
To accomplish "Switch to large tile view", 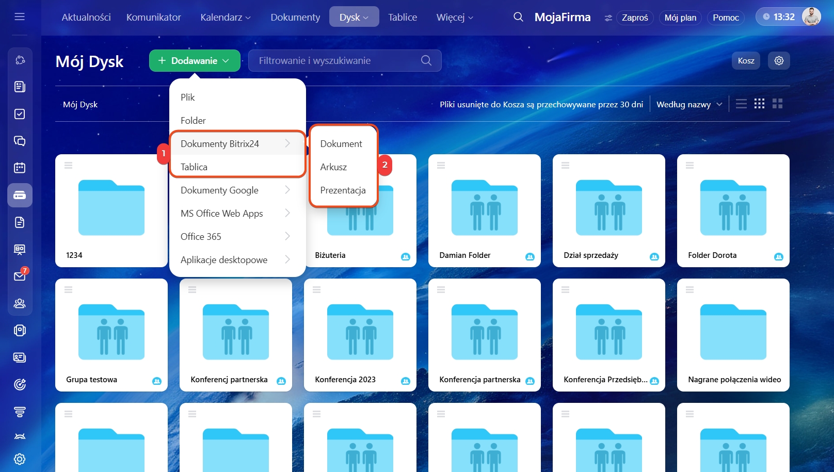I will (x=777, y=104).
